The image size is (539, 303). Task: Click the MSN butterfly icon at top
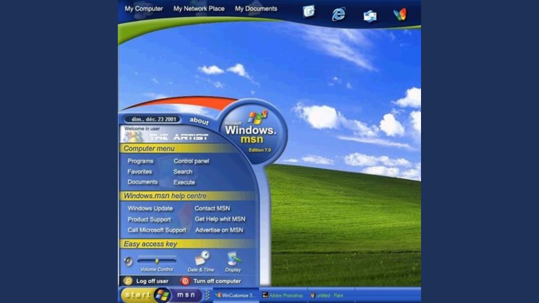(x=400, y=14)
